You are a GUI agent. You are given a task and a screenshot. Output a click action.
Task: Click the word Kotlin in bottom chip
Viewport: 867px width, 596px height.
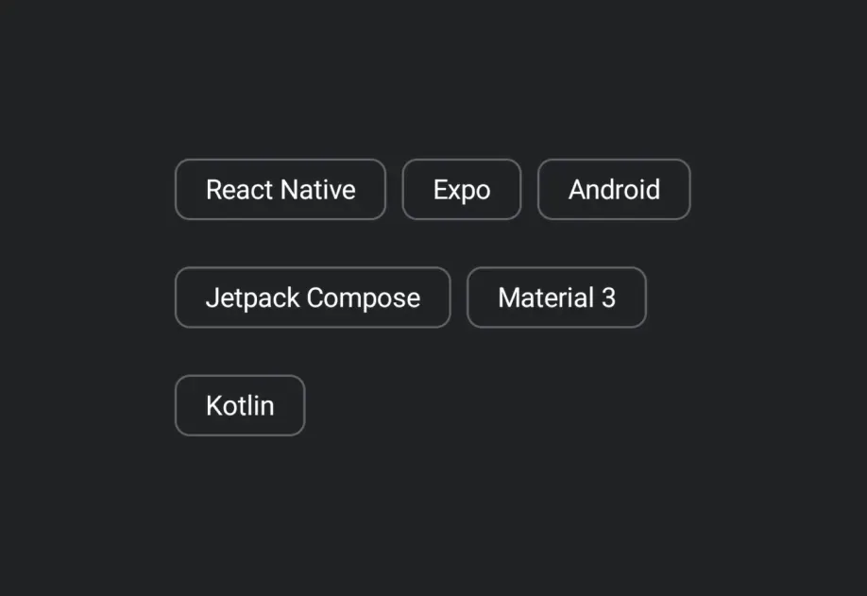240,406
